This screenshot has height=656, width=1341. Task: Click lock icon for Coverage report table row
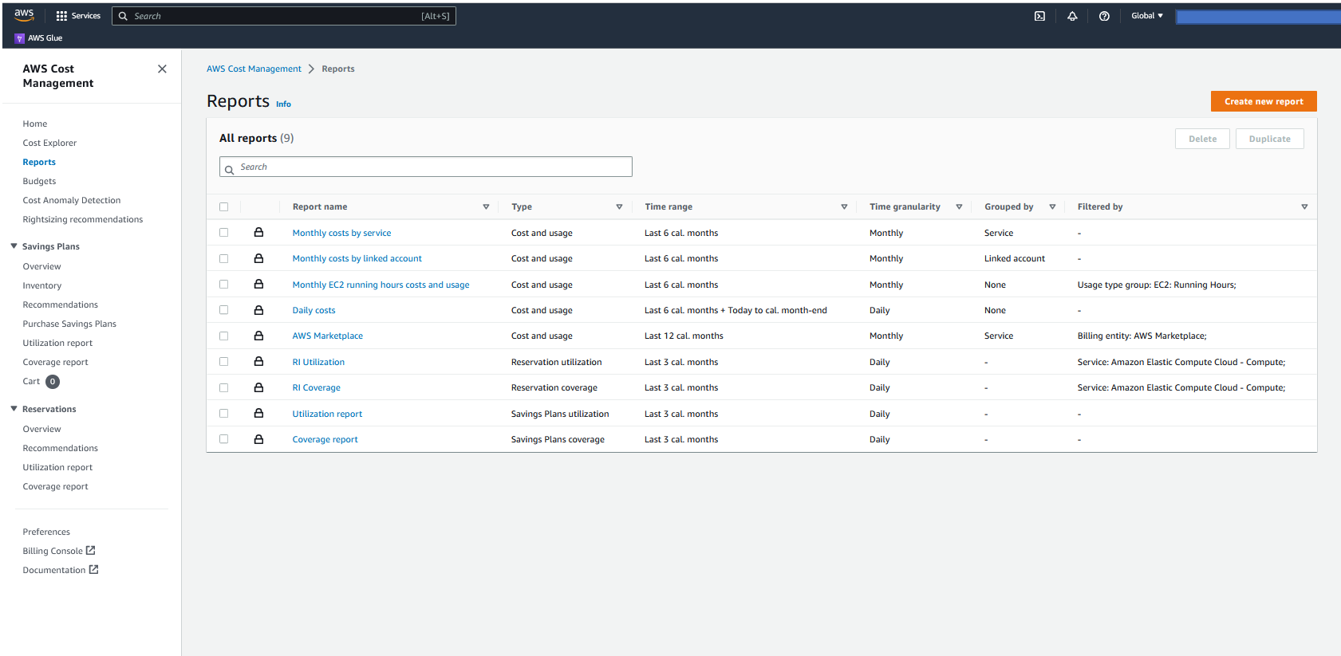(x=258, y=439)
